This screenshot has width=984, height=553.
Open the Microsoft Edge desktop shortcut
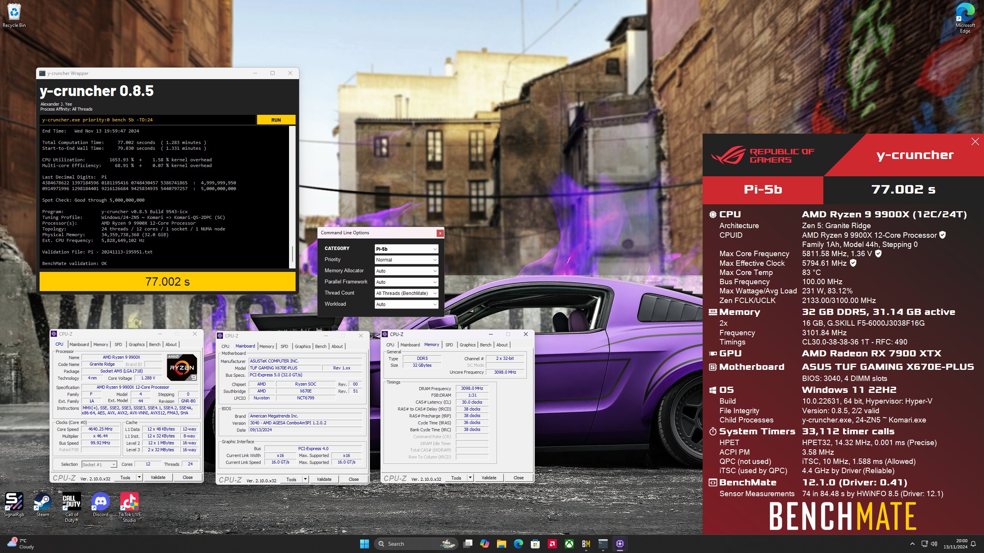(965, 17)
